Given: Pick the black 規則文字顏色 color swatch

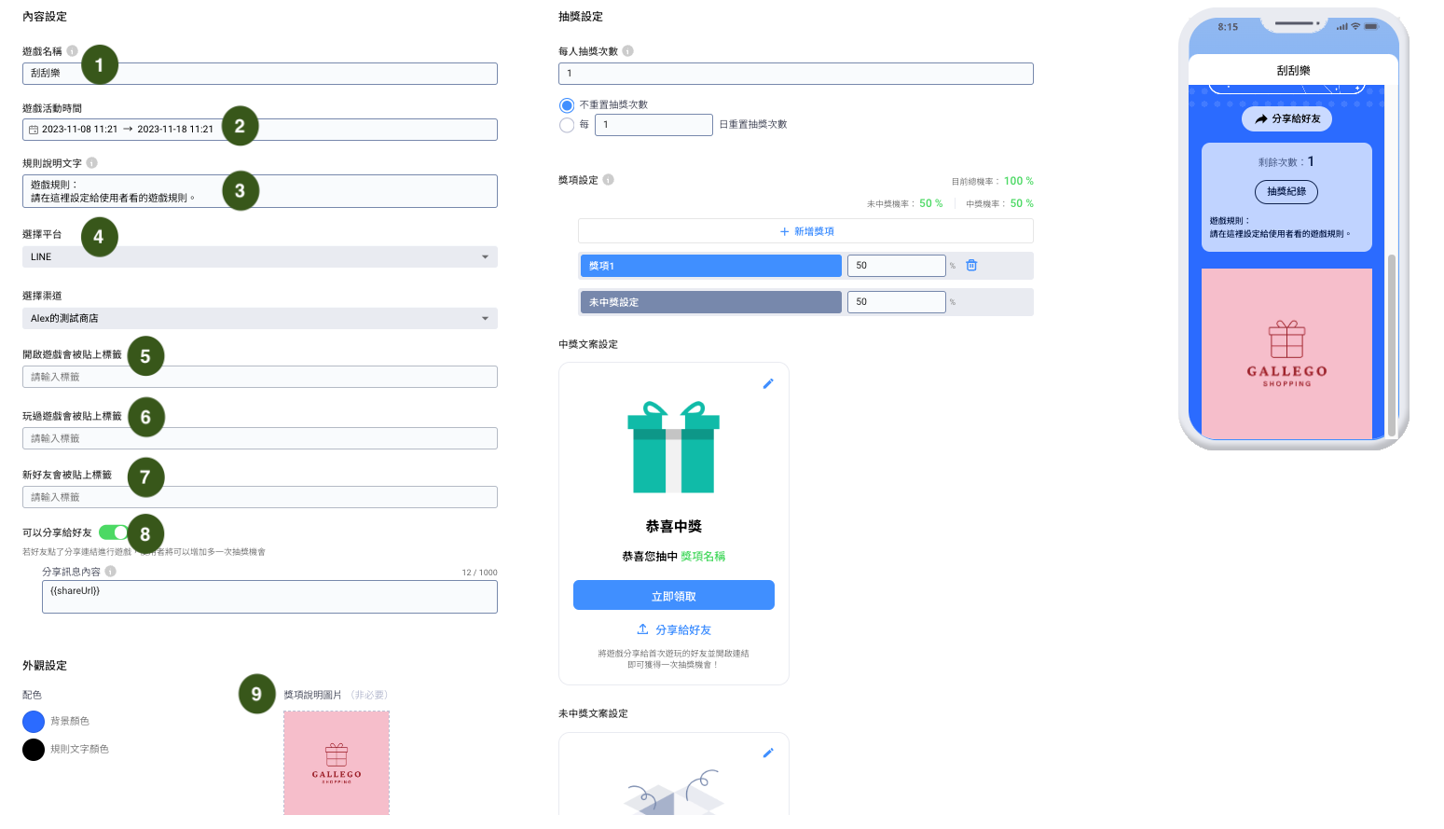Looking at the screenshot, I should pyautogui.click(x=34, y=750).
